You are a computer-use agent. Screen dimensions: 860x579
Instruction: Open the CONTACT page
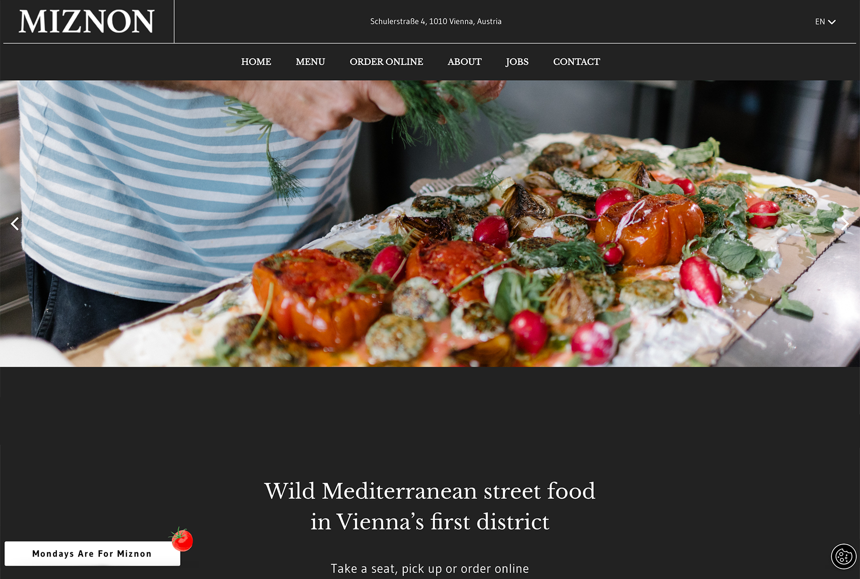coord(576,62)
